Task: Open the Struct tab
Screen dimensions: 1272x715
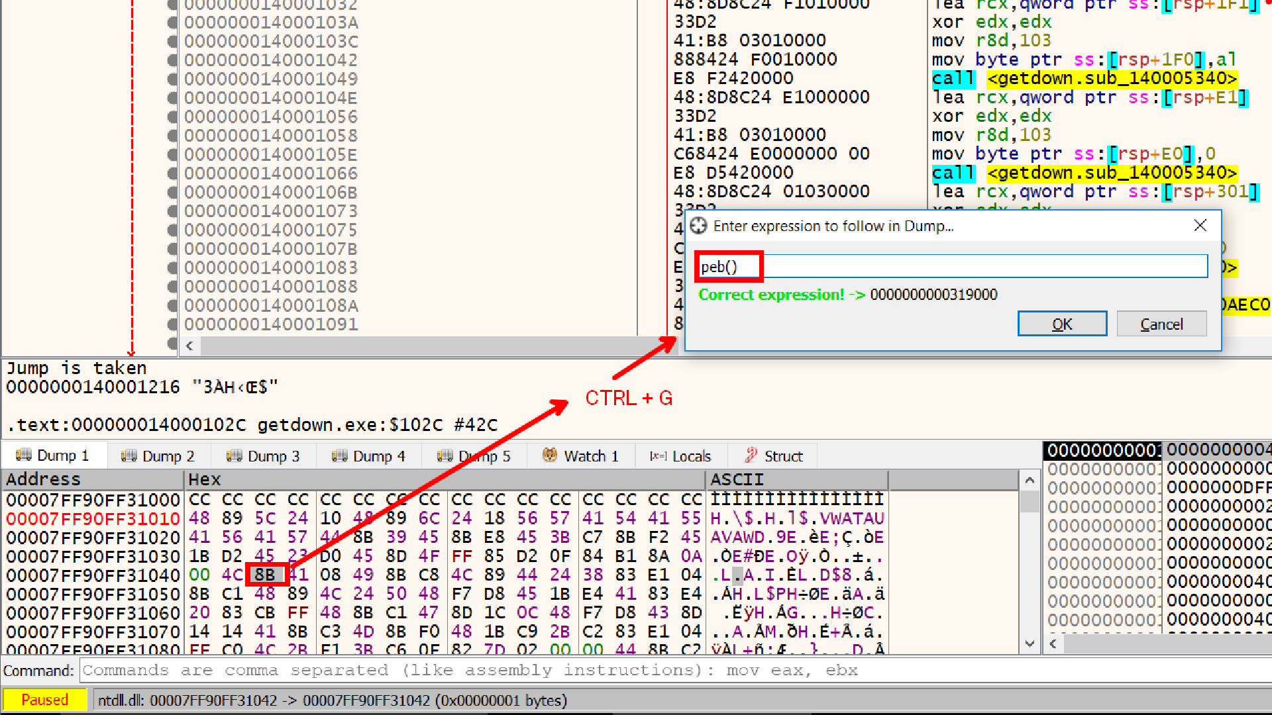Action: point(773,456)
